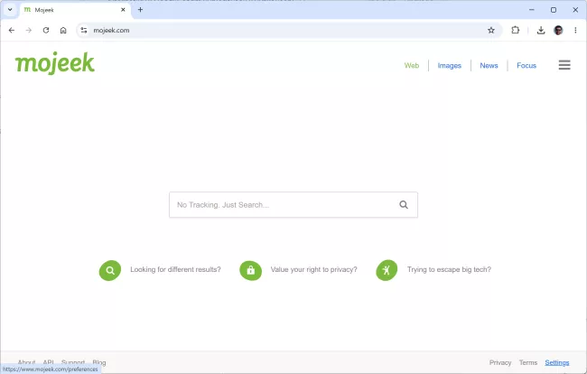Open the Blog footer link
The image size is (587, 374).
99,362
